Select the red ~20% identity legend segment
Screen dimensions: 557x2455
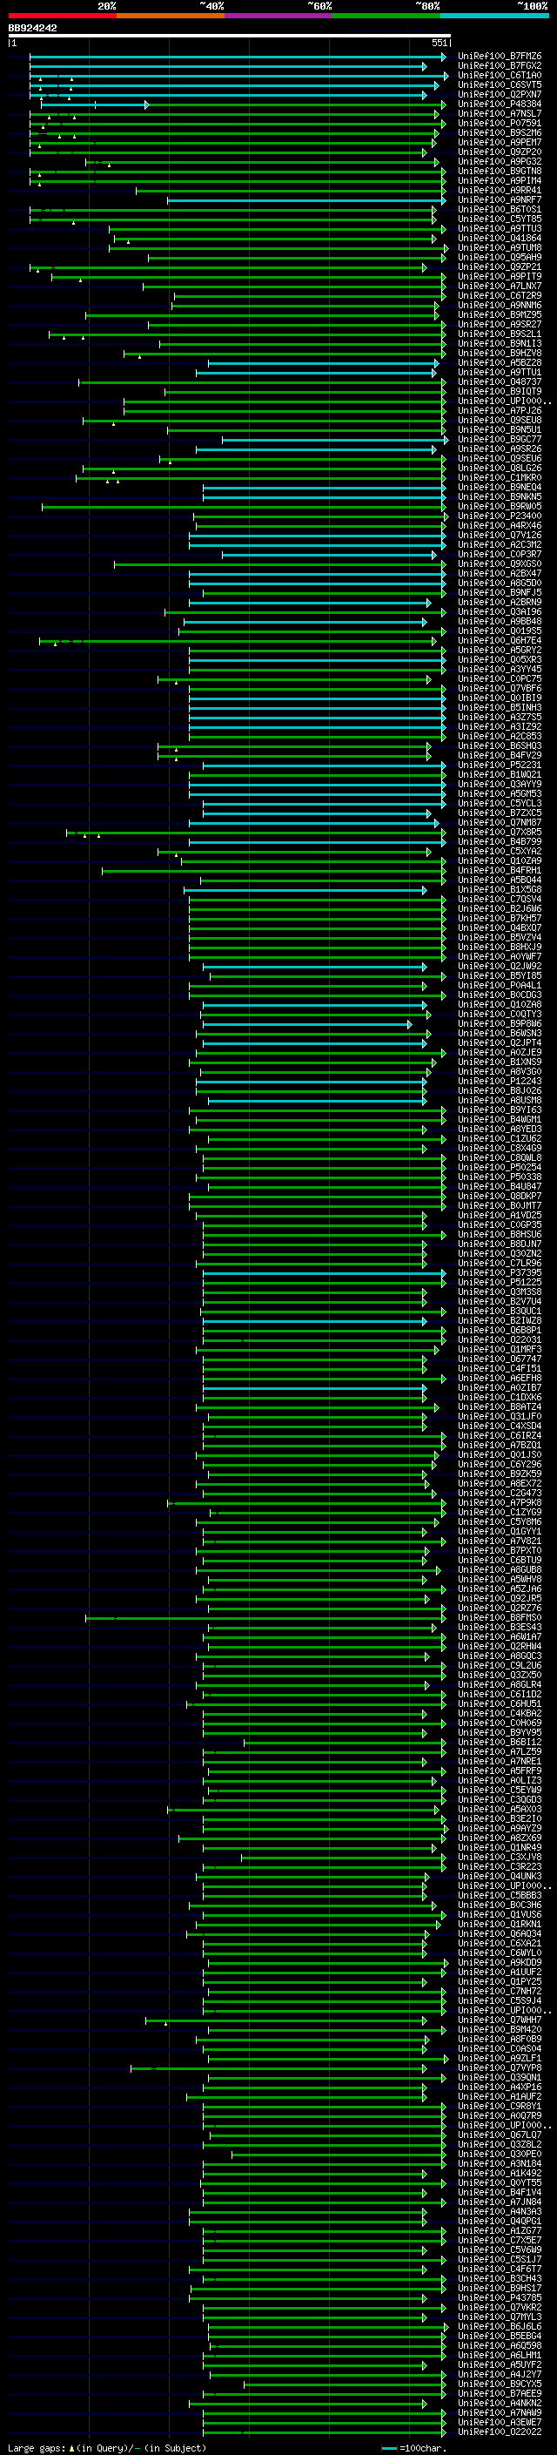(62, 16)
